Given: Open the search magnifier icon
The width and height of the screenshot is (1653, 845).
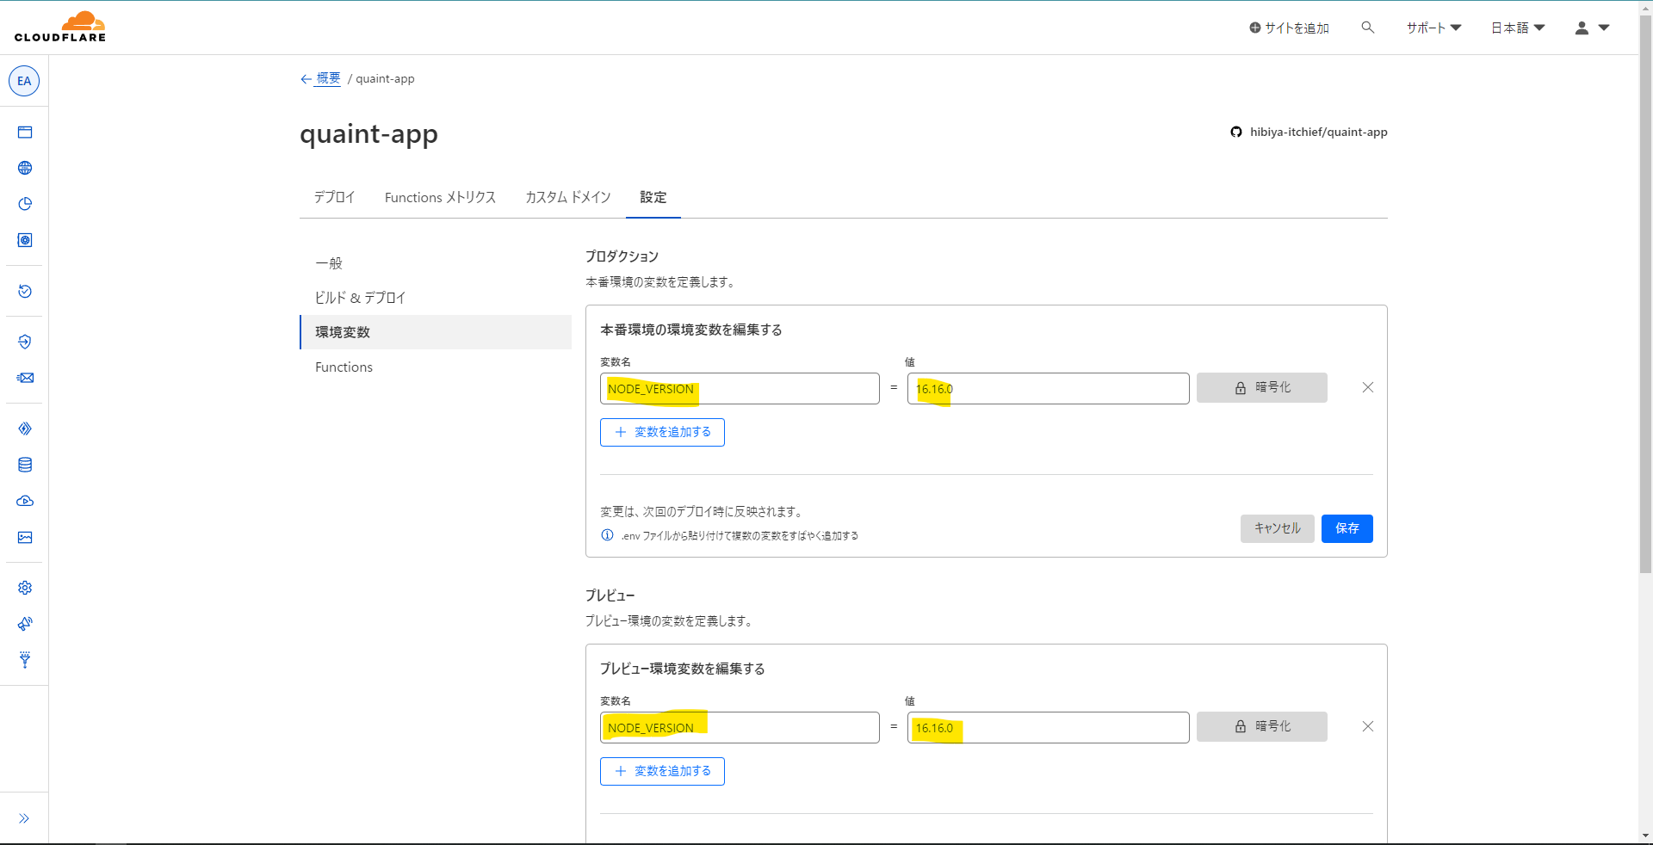Looking at the screenshot, I should coord(1367,28).
